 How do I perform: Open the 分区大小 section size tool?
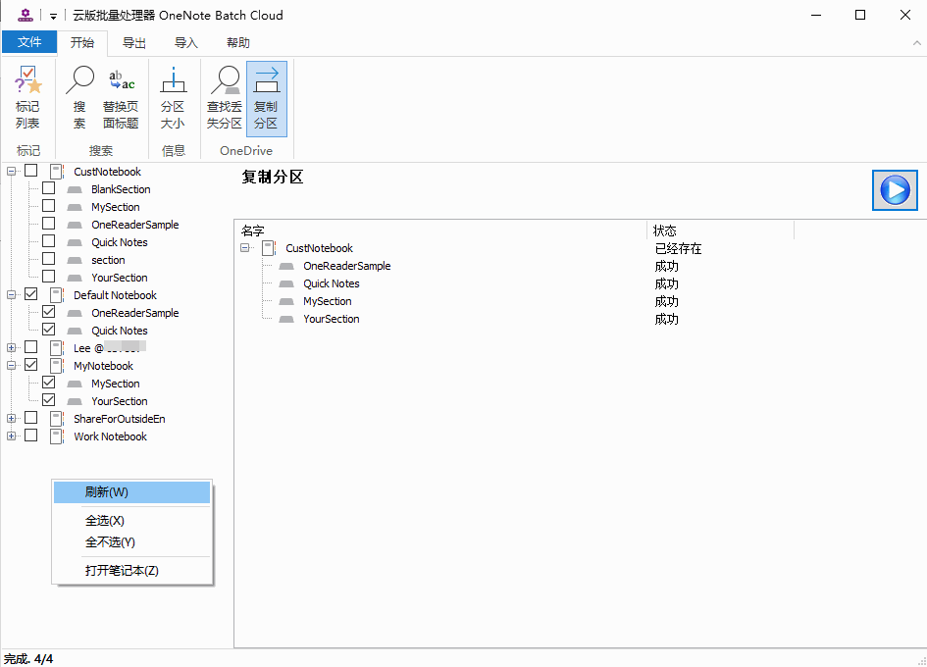pos(173,98)
